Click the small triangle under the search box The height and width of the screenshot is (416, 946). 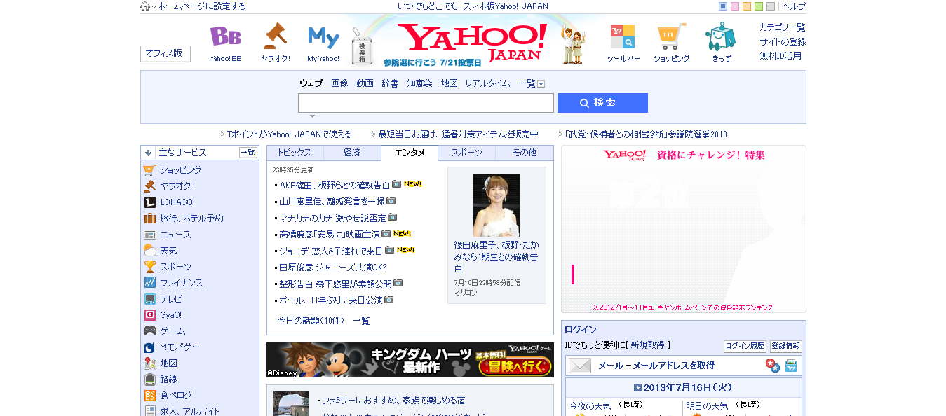(x=313, y=116)
